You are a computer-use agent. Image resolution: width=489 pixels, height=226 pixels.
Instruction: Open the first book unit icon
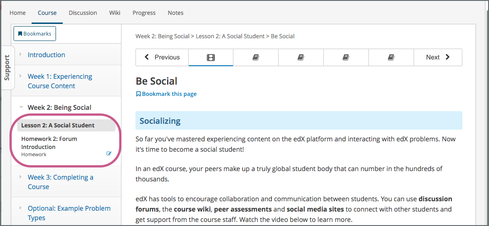(x=256, y=58)
